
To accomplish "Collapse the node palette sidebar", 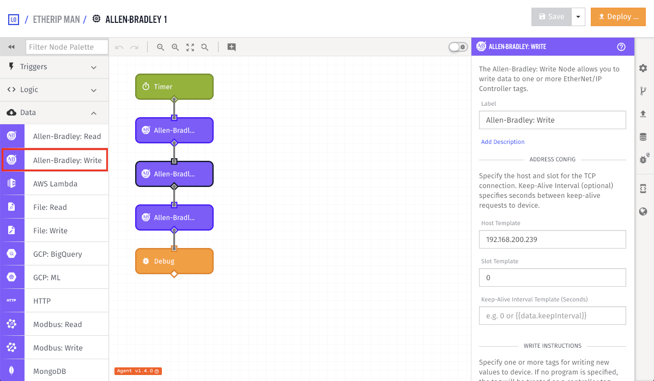I will tap(11, 47).
